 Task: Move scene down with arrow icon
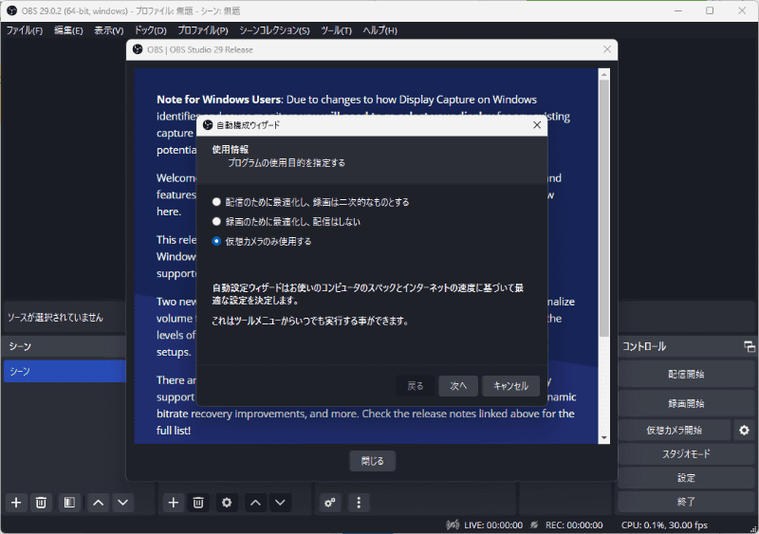123,503
